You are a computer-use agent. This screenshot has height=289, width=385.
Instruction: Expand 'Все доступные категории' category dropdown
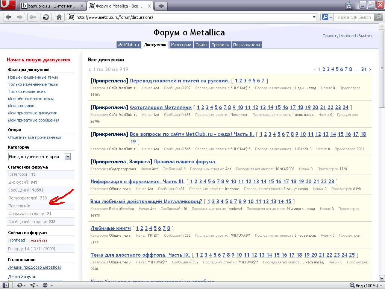click(68, 157)
